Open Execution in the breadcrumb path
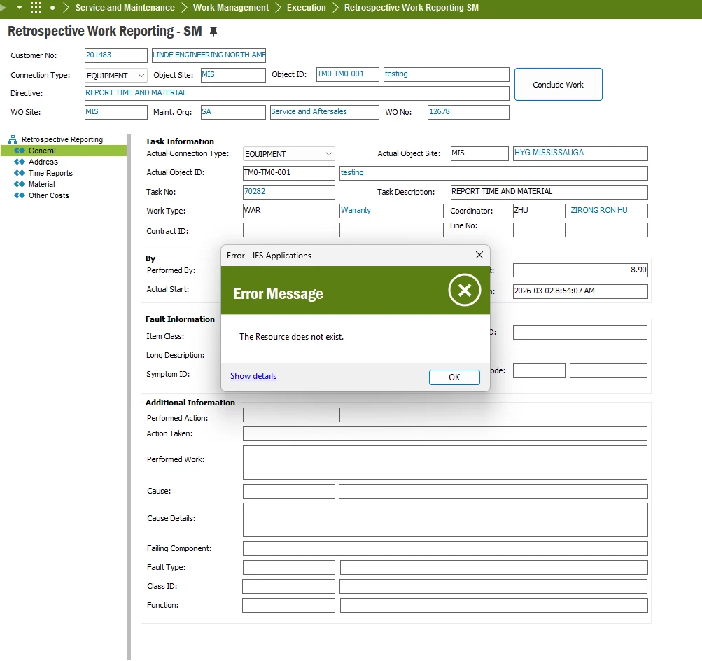 (x=306, y=8)
